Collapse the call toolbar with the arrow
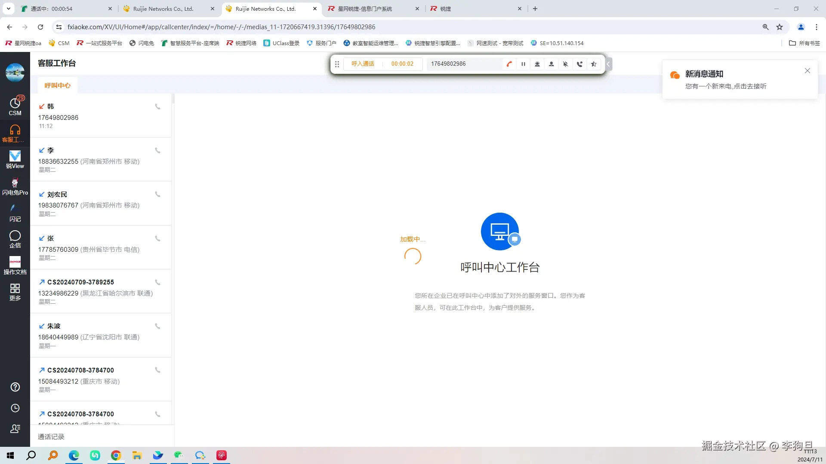This screenshot has width=826, height=464. click(x=608, y=64)
